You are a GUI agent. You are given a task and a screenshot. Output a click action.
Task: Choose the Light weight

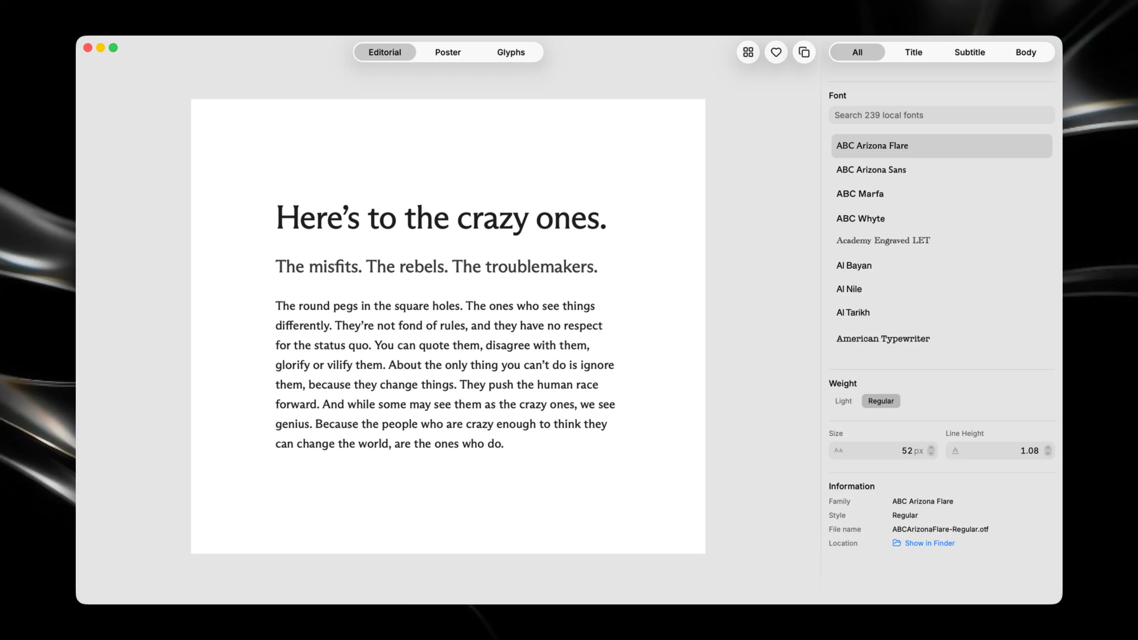click(843, 401)
